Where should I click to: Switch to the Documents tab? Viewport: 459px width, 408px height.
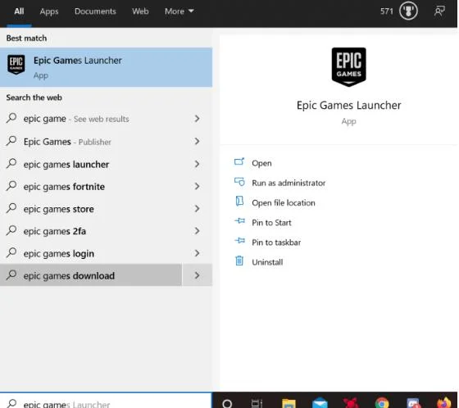(x=95, y=11)
